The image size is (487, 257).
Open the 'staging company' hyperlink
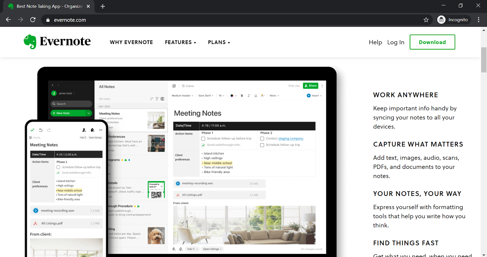tap(291, 139)
